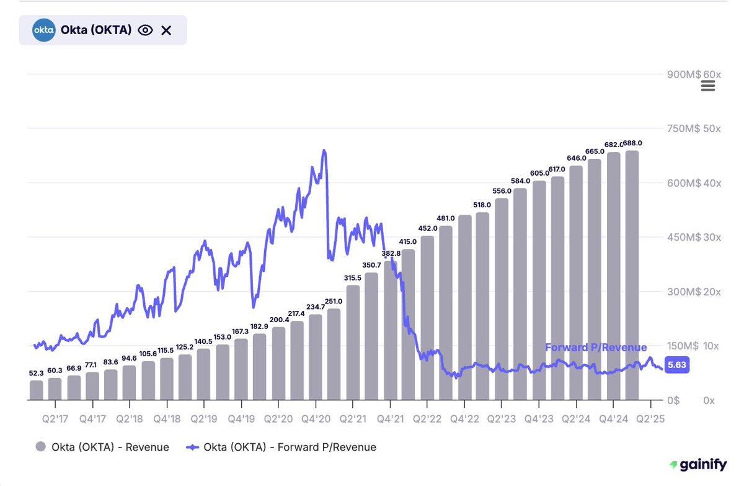
Task: Click the Q4'23 x-axis label
Action: (x=539, y=420)
